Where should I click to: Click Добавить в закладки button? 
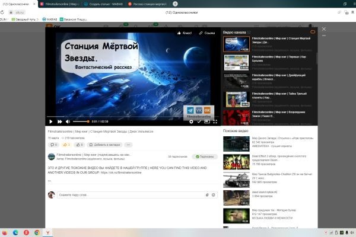104,145
